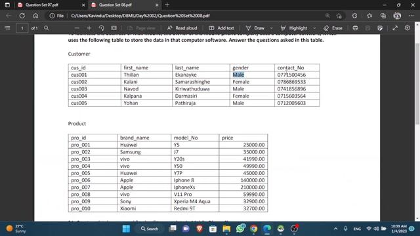
Task: Click the File site information icon
Action: 56,16
